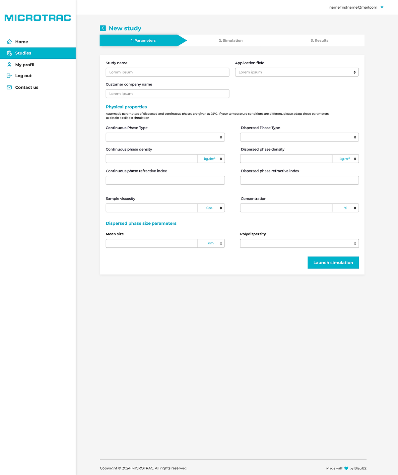Image resolution: width=398 pixels, height=475 pixels.
Task: Open the Application field dropdown
Action: 297,72
